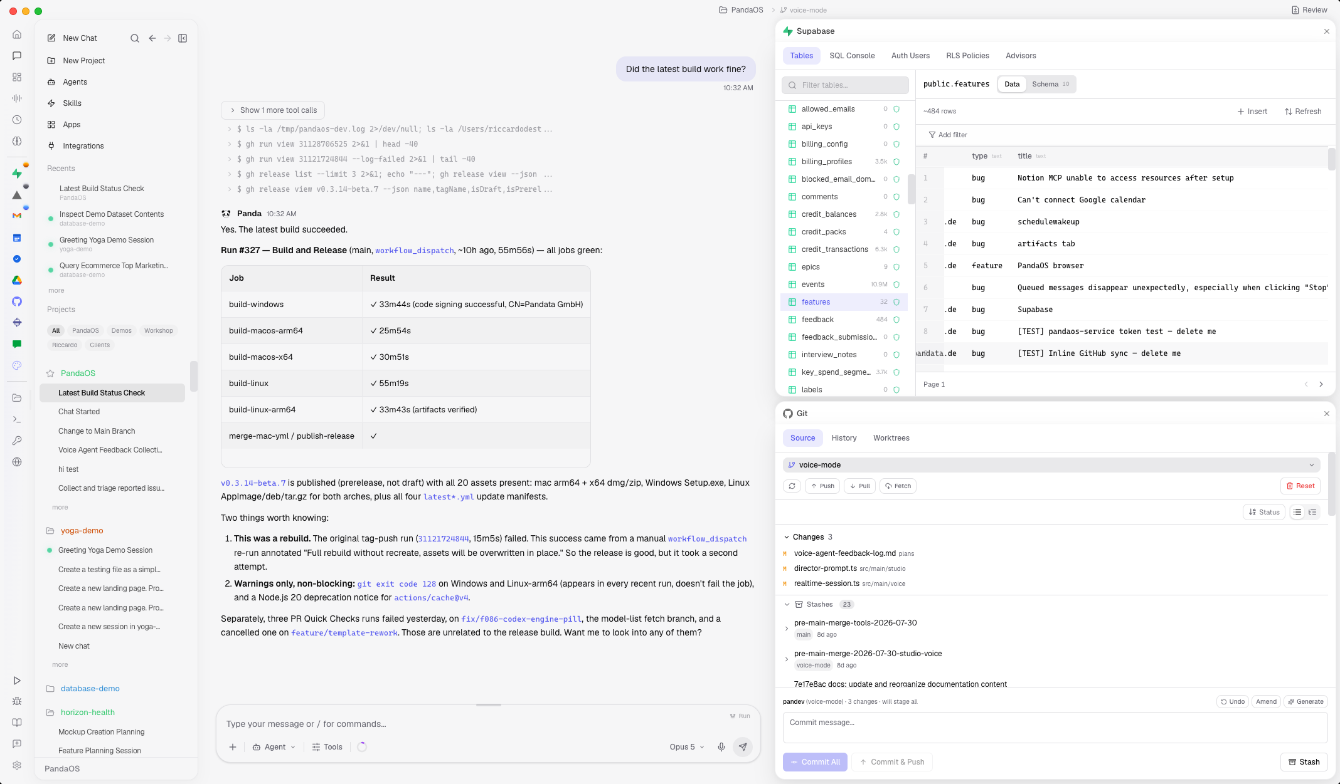
Task: Open the Advisors tab
Action: tap(1021, 56)
